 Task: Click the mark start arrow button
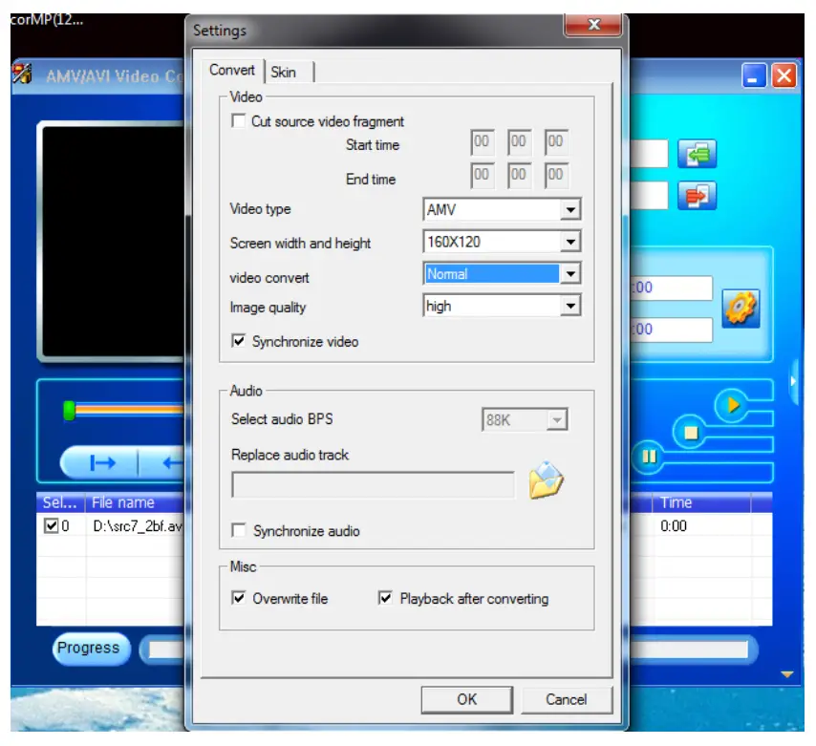pyautogui.click(x=102, y=462)
